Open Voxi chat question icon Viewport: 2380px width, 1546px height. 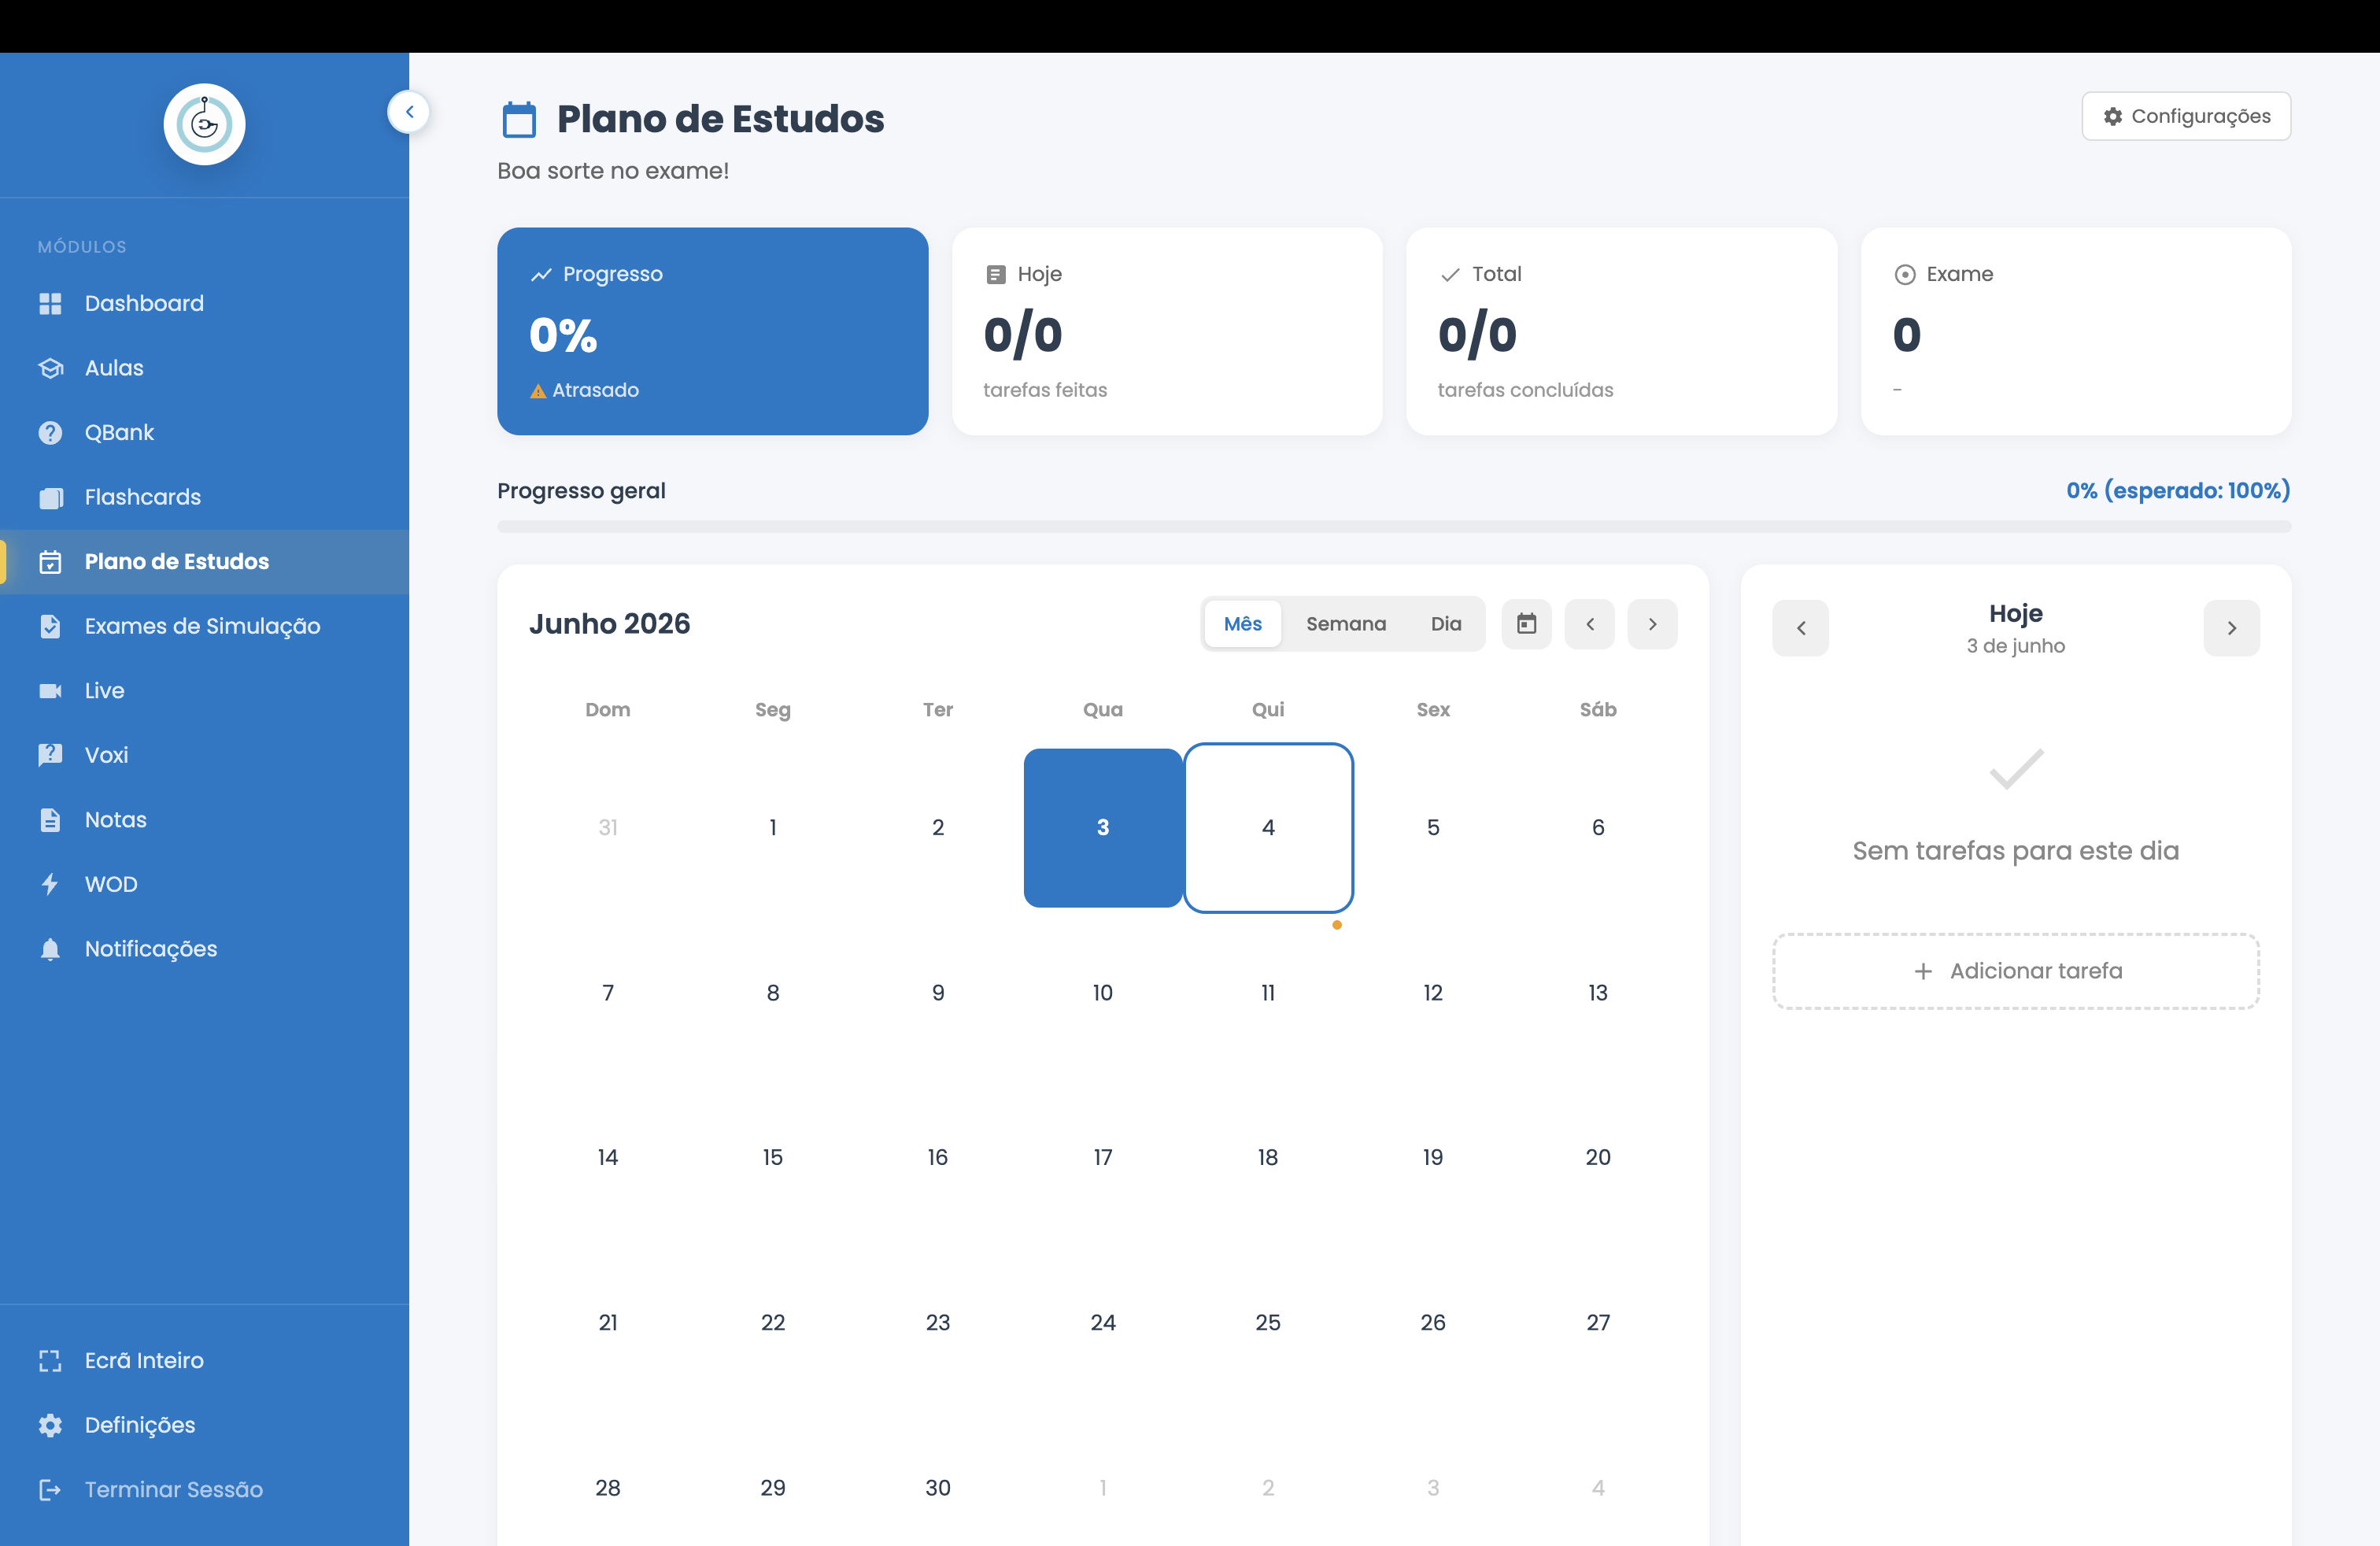50,755
